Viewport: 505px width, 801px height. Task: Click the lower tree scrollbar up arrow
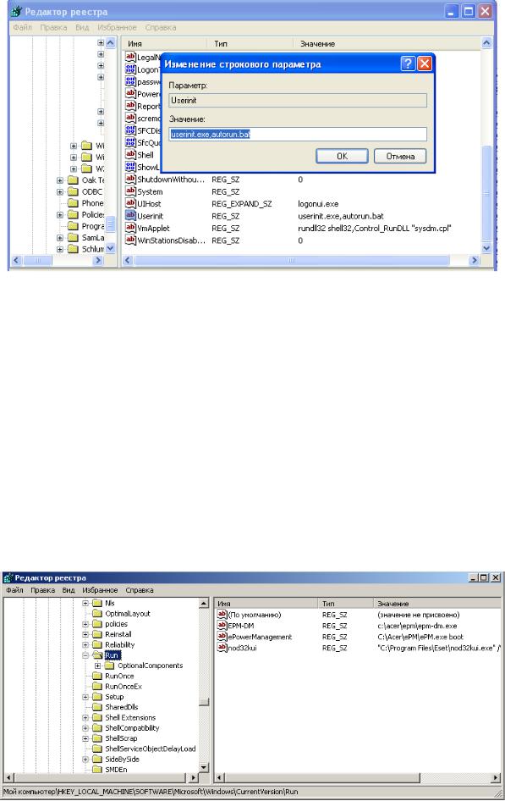coord(204,604)
